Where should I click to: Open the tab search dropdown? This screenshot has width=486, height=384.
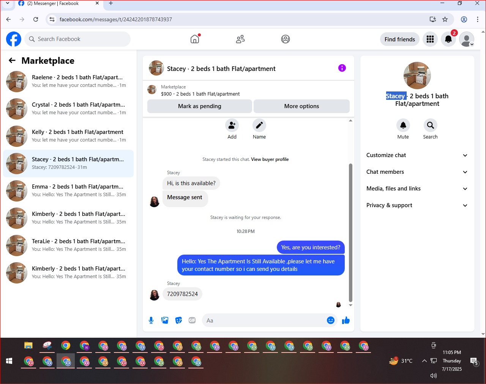pos(7,3)
